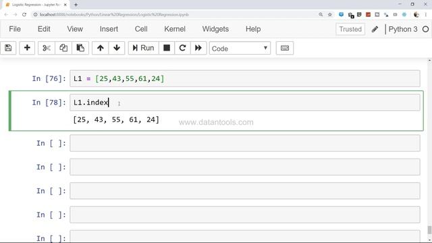Click the localhost address bar

[x=173, y=15]
